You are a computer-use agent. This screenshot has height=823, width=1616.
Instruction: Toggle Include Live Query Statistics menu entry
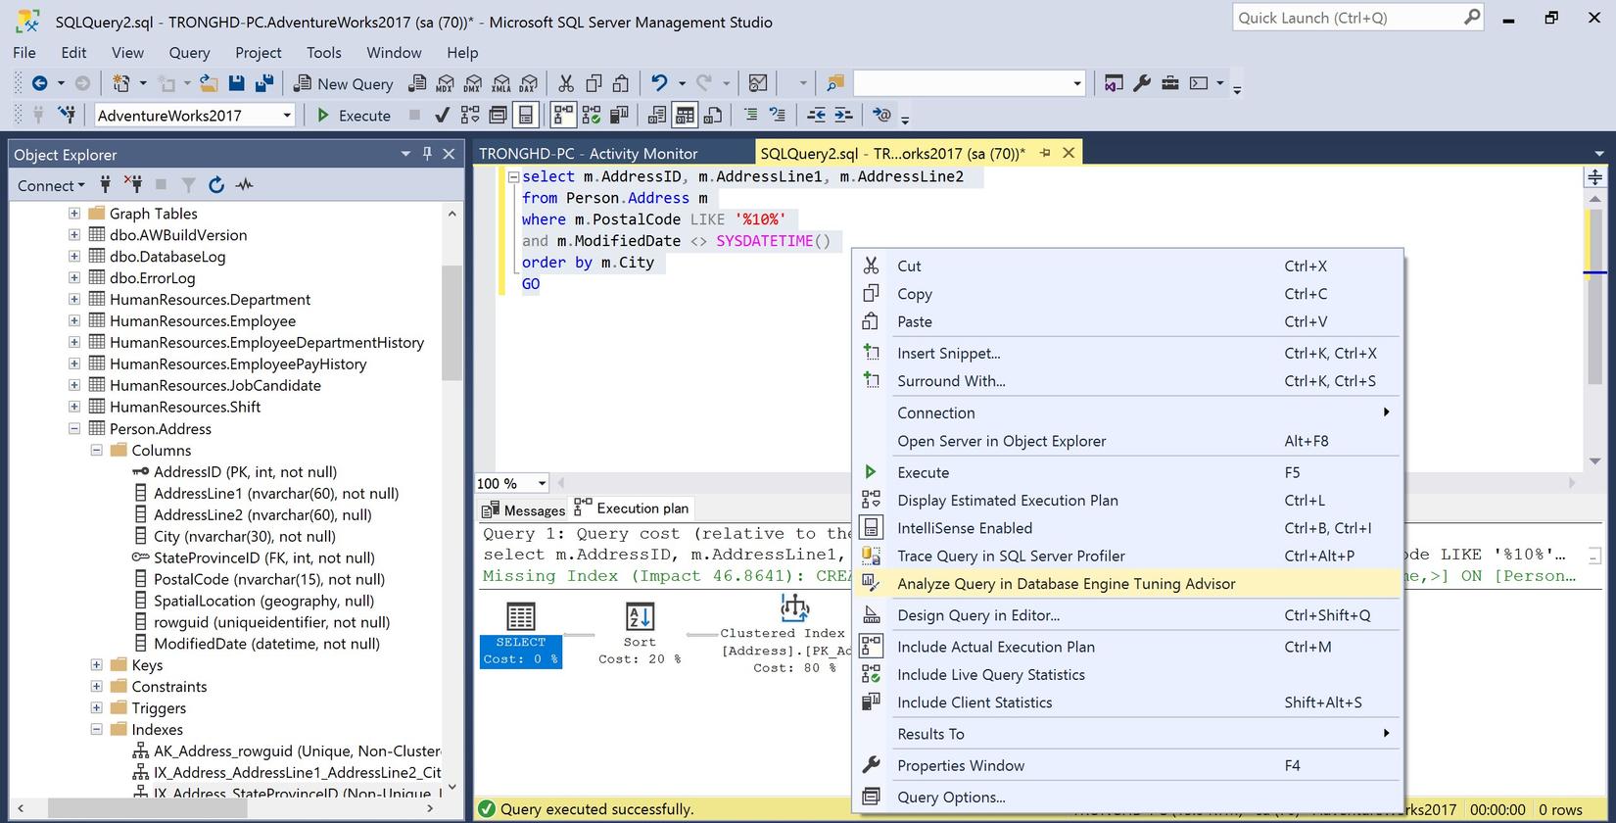[990, 674]
